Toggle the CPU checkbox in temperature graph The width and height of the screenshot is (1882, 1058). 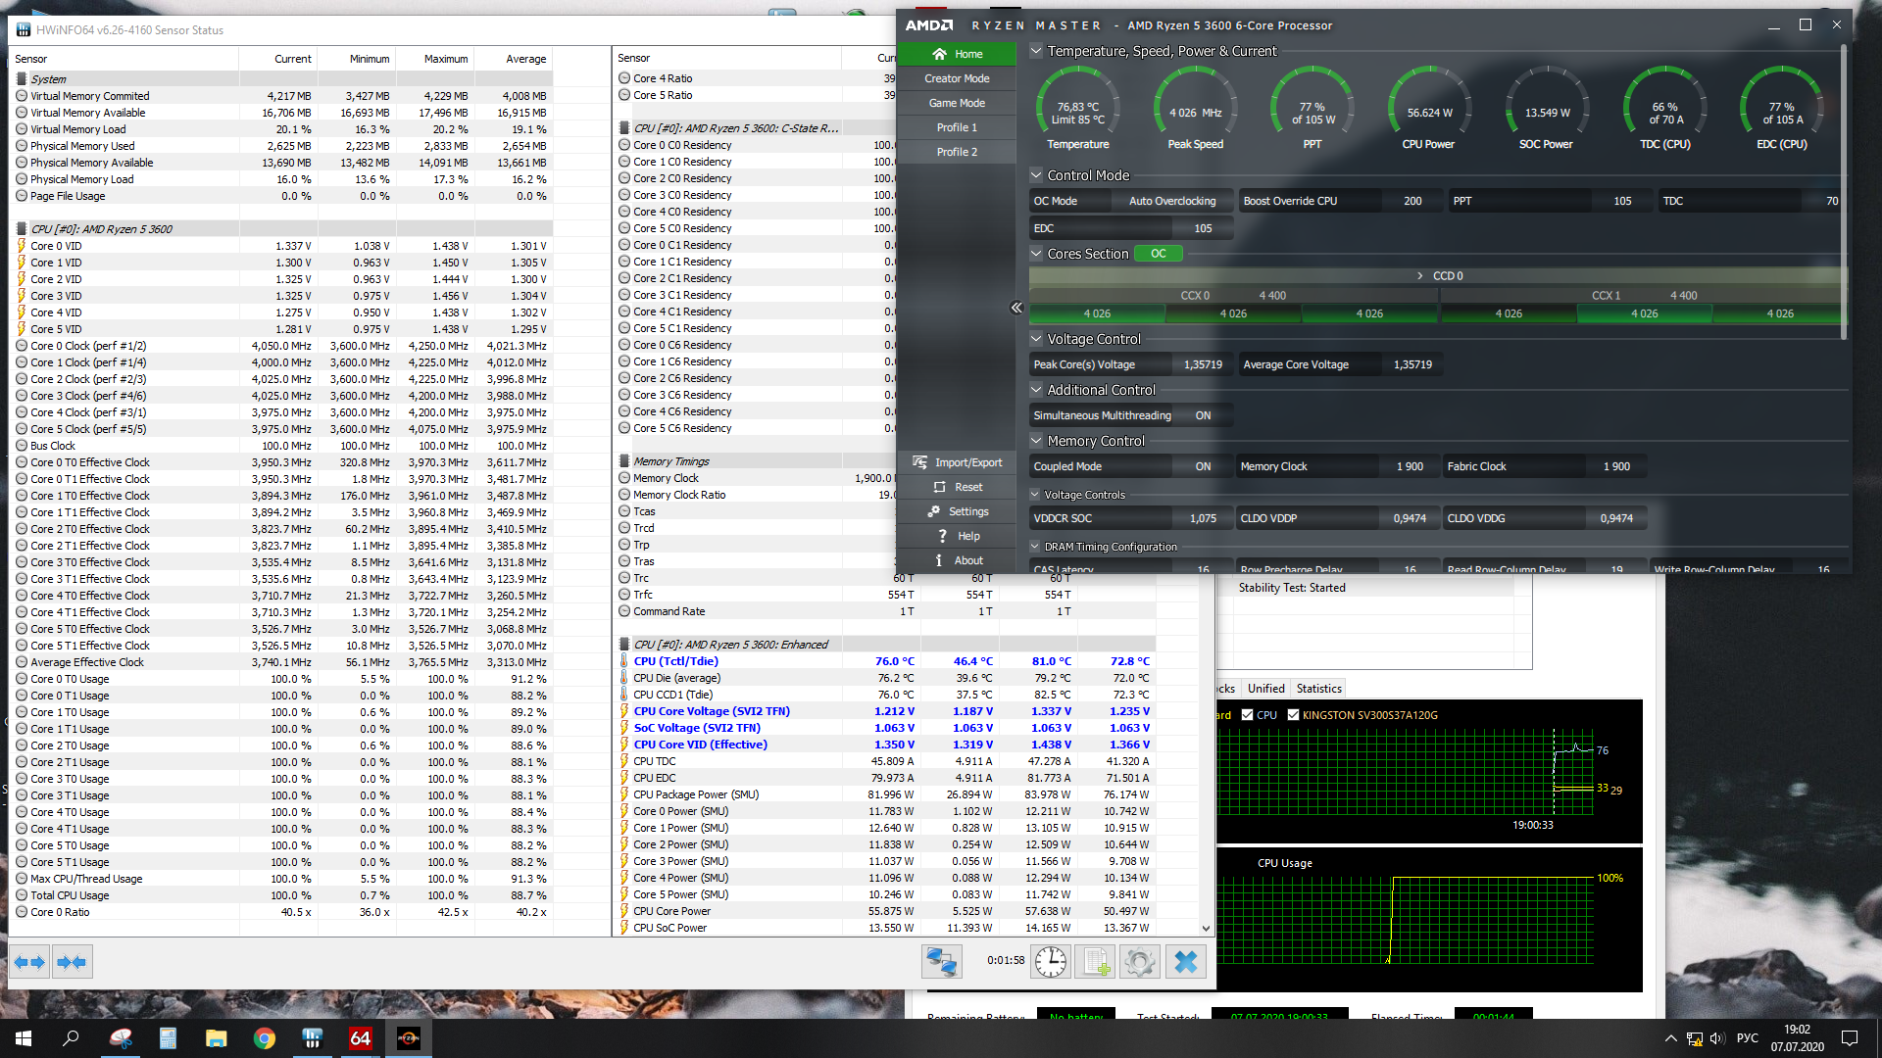coord(1248,715)
